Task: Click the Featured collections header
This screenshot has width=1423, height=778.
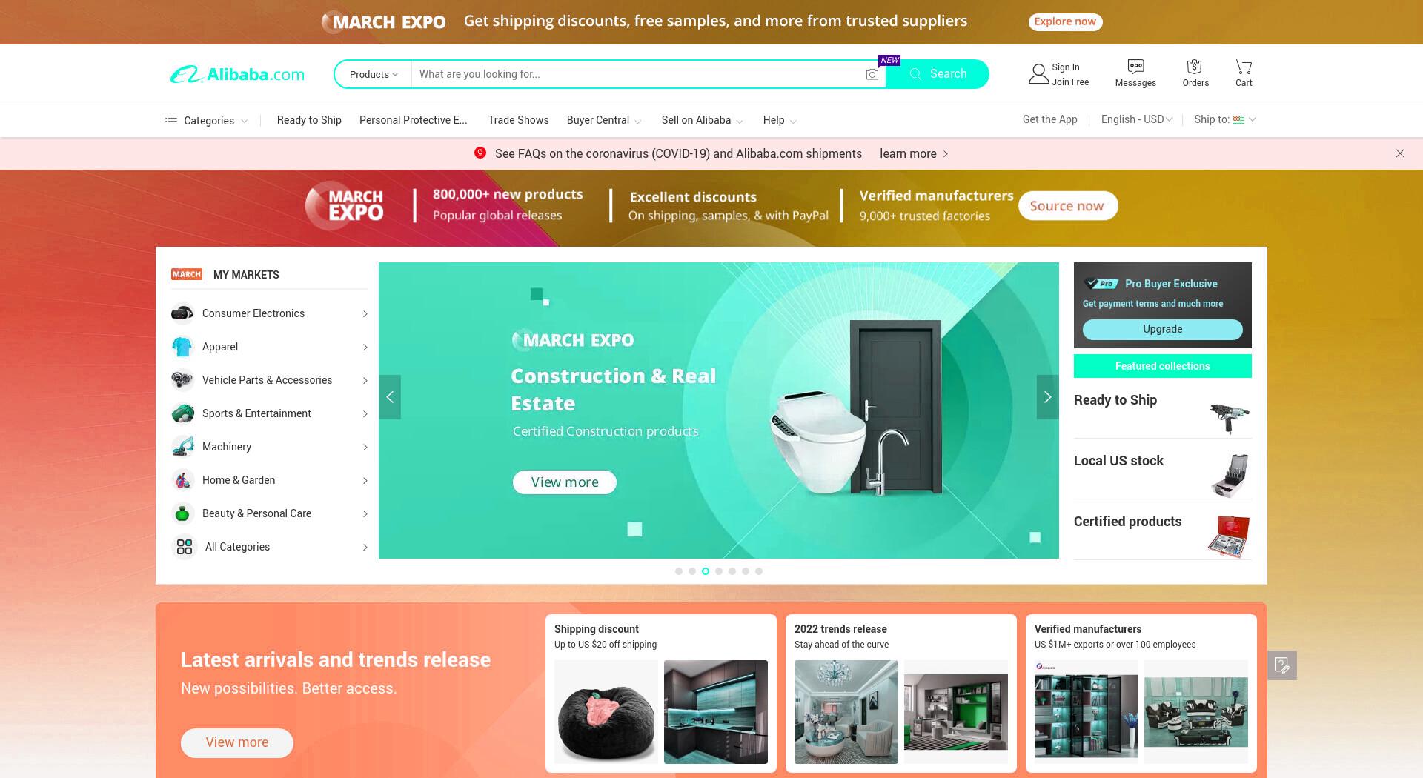Action: (x=1162, y=366)
